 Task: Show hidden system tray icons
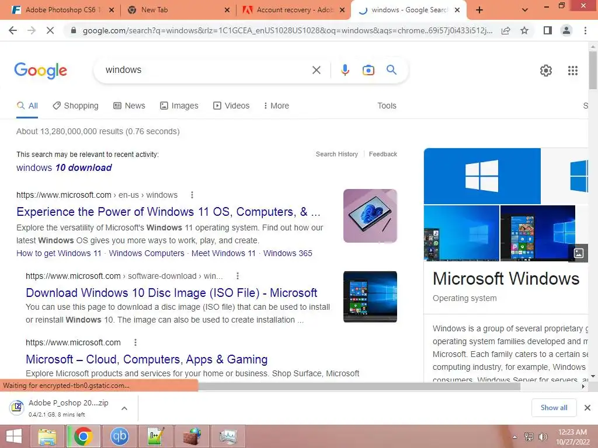click(x=515, y=437)
